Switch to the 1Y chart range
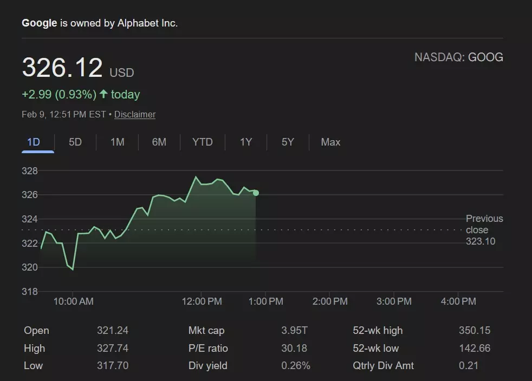 (x=245, y=142)
